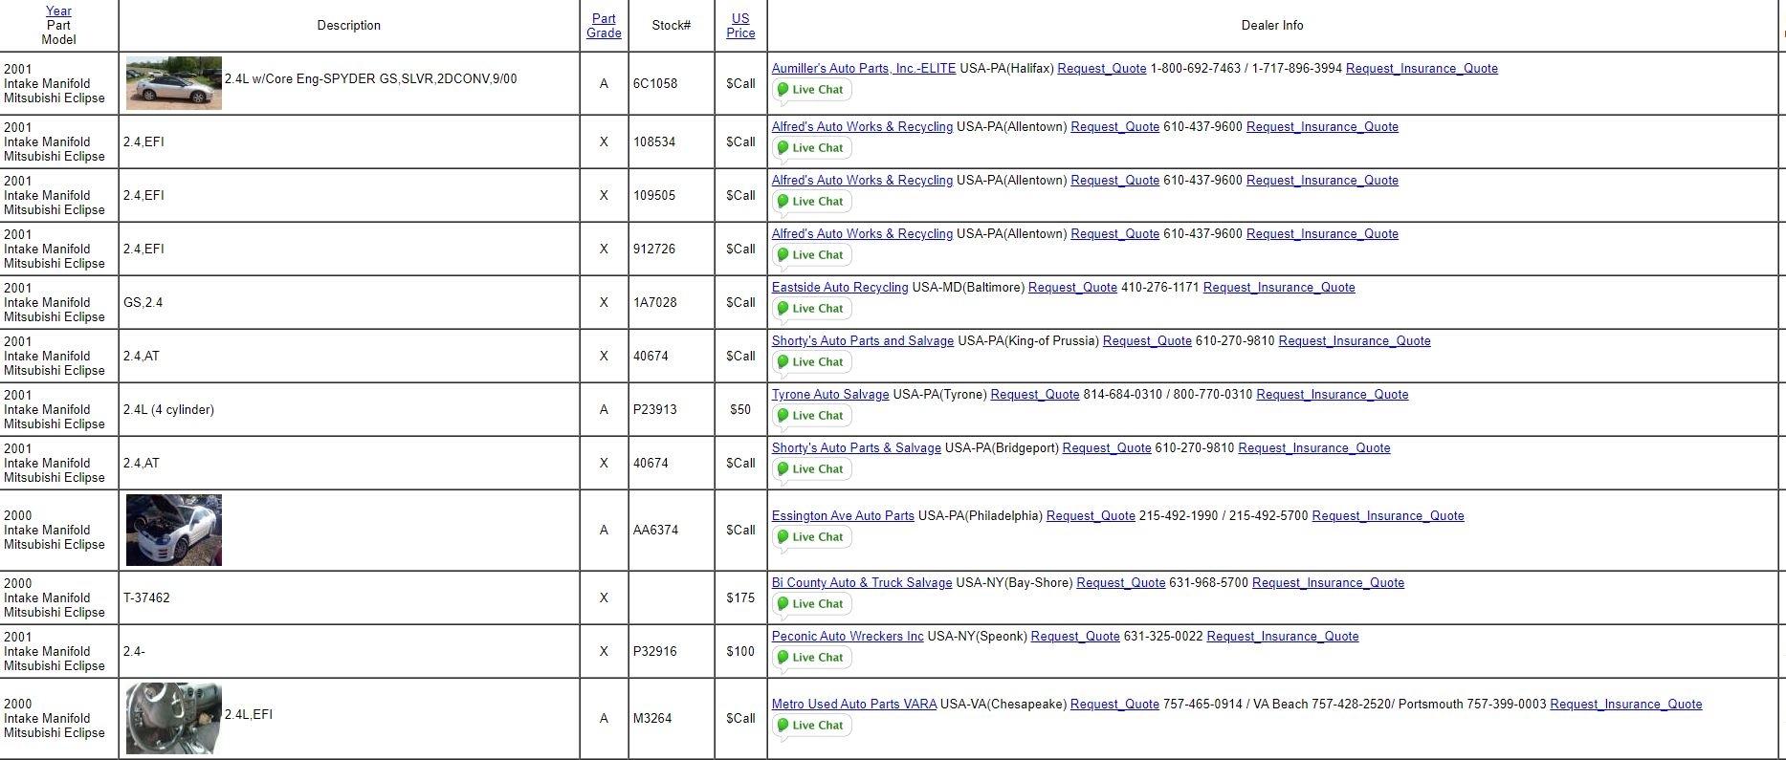Start Live Chat in stock 108534 row
The image size is (1786, 760).
coord(811,148)
